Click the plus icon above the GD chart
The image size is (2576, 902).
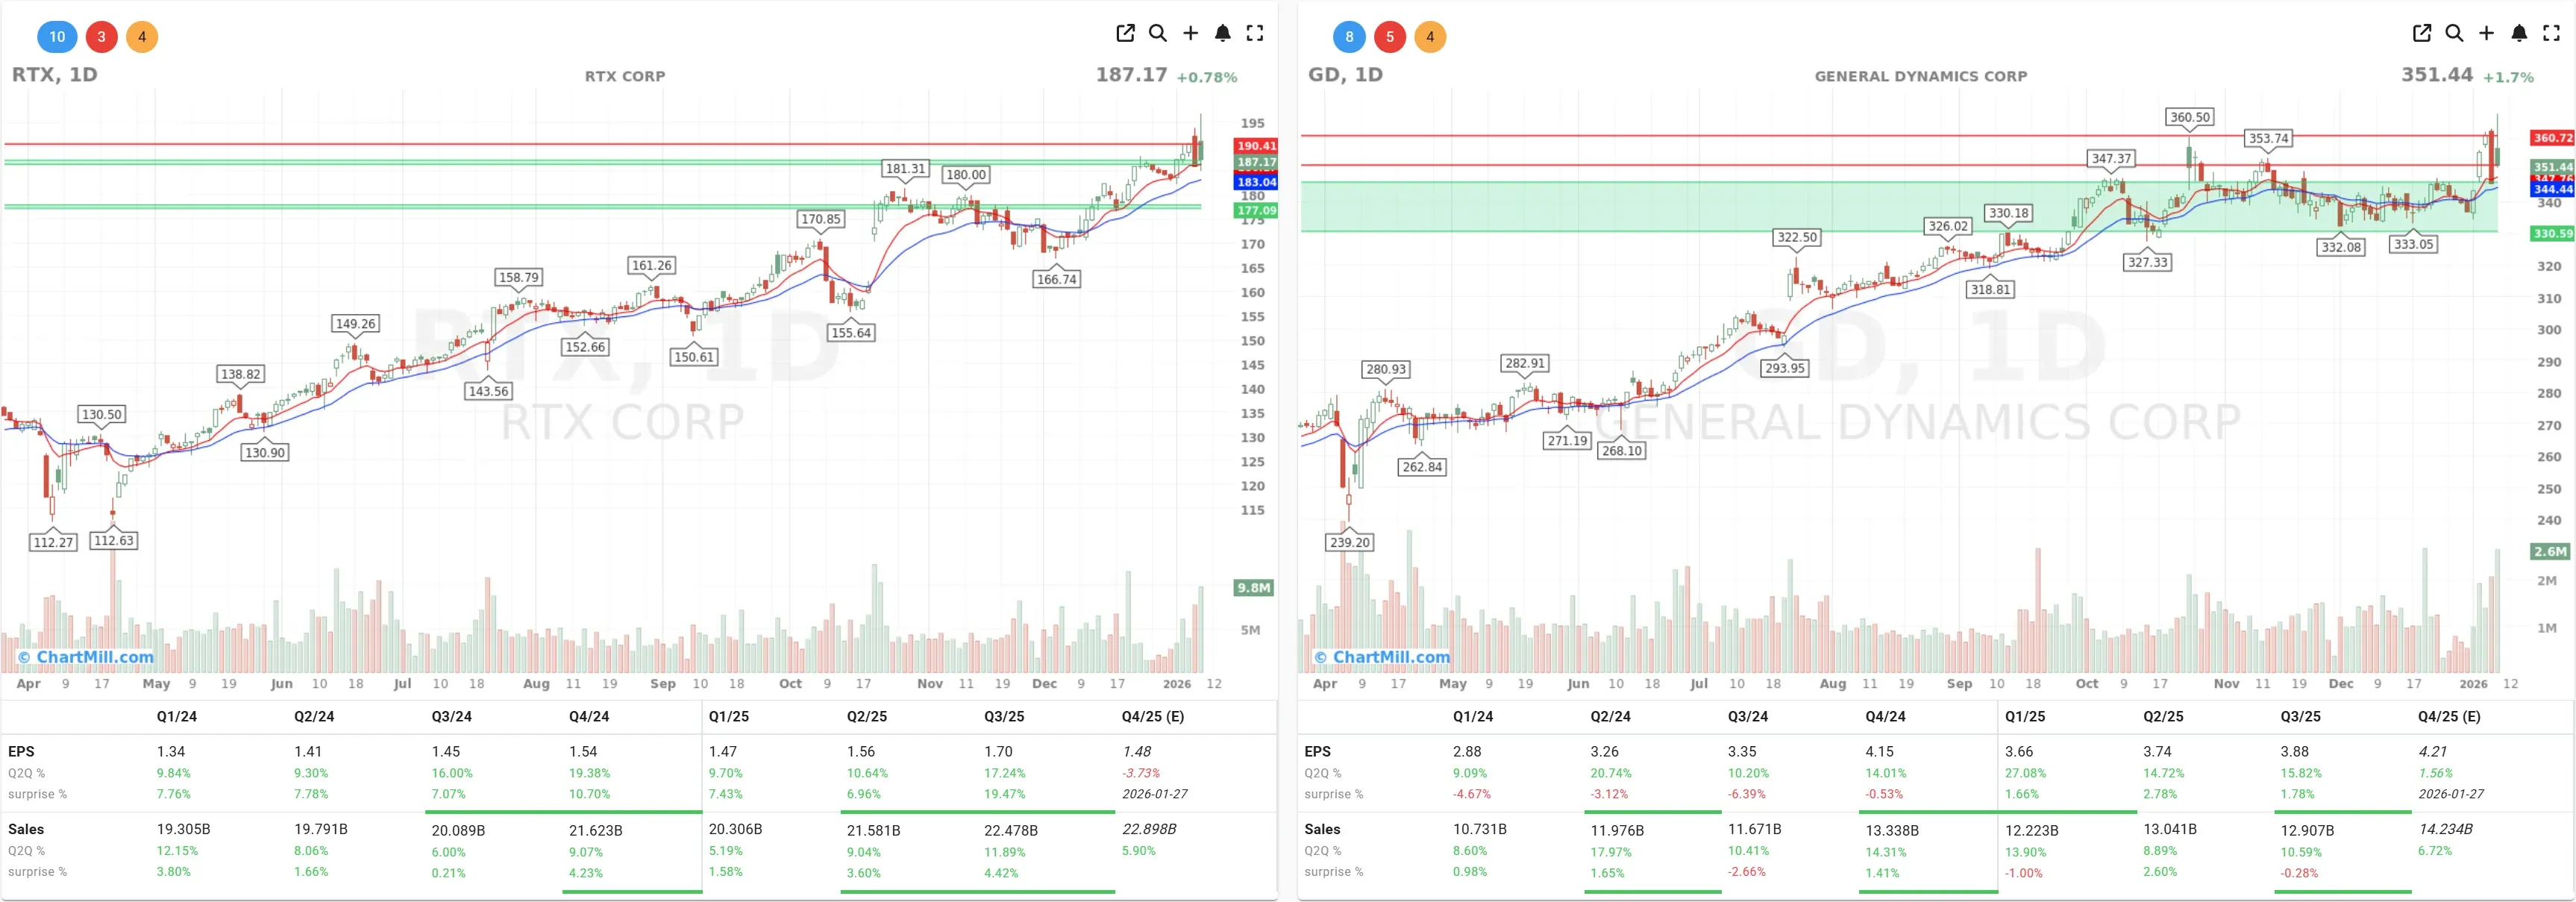tap(2487, 33)
